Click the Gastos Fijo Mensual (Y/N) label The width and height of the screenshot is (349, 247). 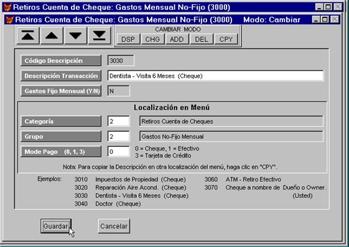click(61, 91)
